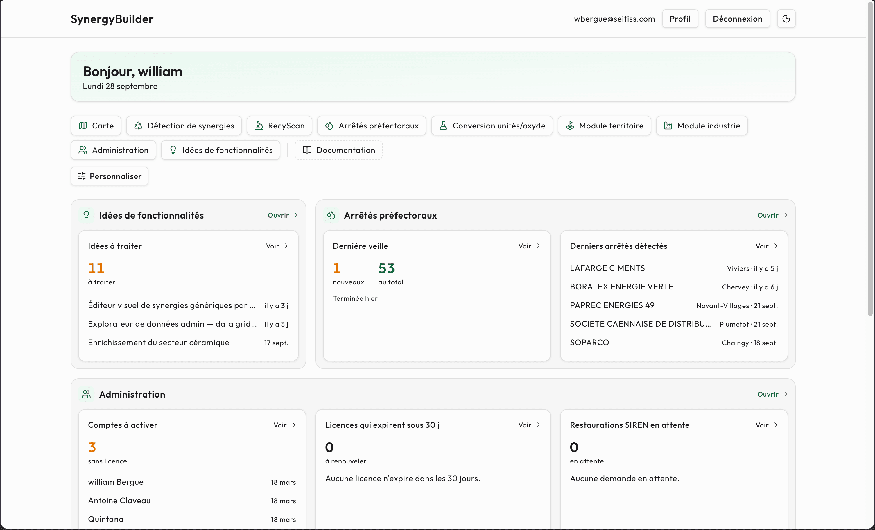Open idea 'Explorateur de données admin — data grid…'
Image resolution: width=875 pixels, height=530 pixels.
[188, 324]
